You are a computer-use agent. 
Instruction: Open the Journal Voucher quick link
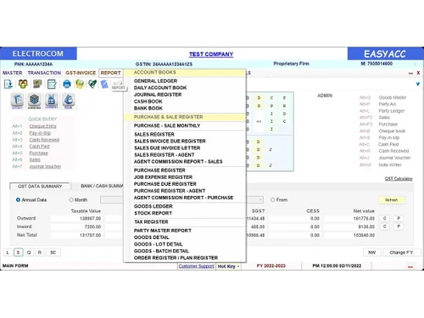tap(45, 166)
